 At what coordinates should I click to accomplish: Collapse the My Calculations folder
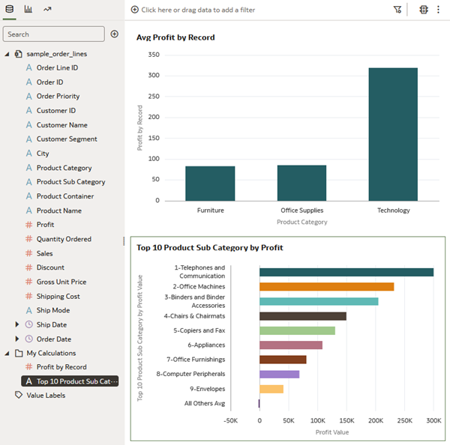pyautogui.click(x=7, y=354)
